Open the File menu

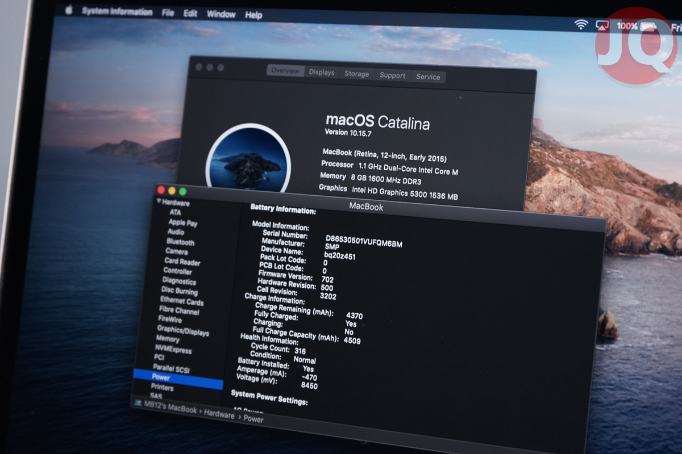[168, 13]
